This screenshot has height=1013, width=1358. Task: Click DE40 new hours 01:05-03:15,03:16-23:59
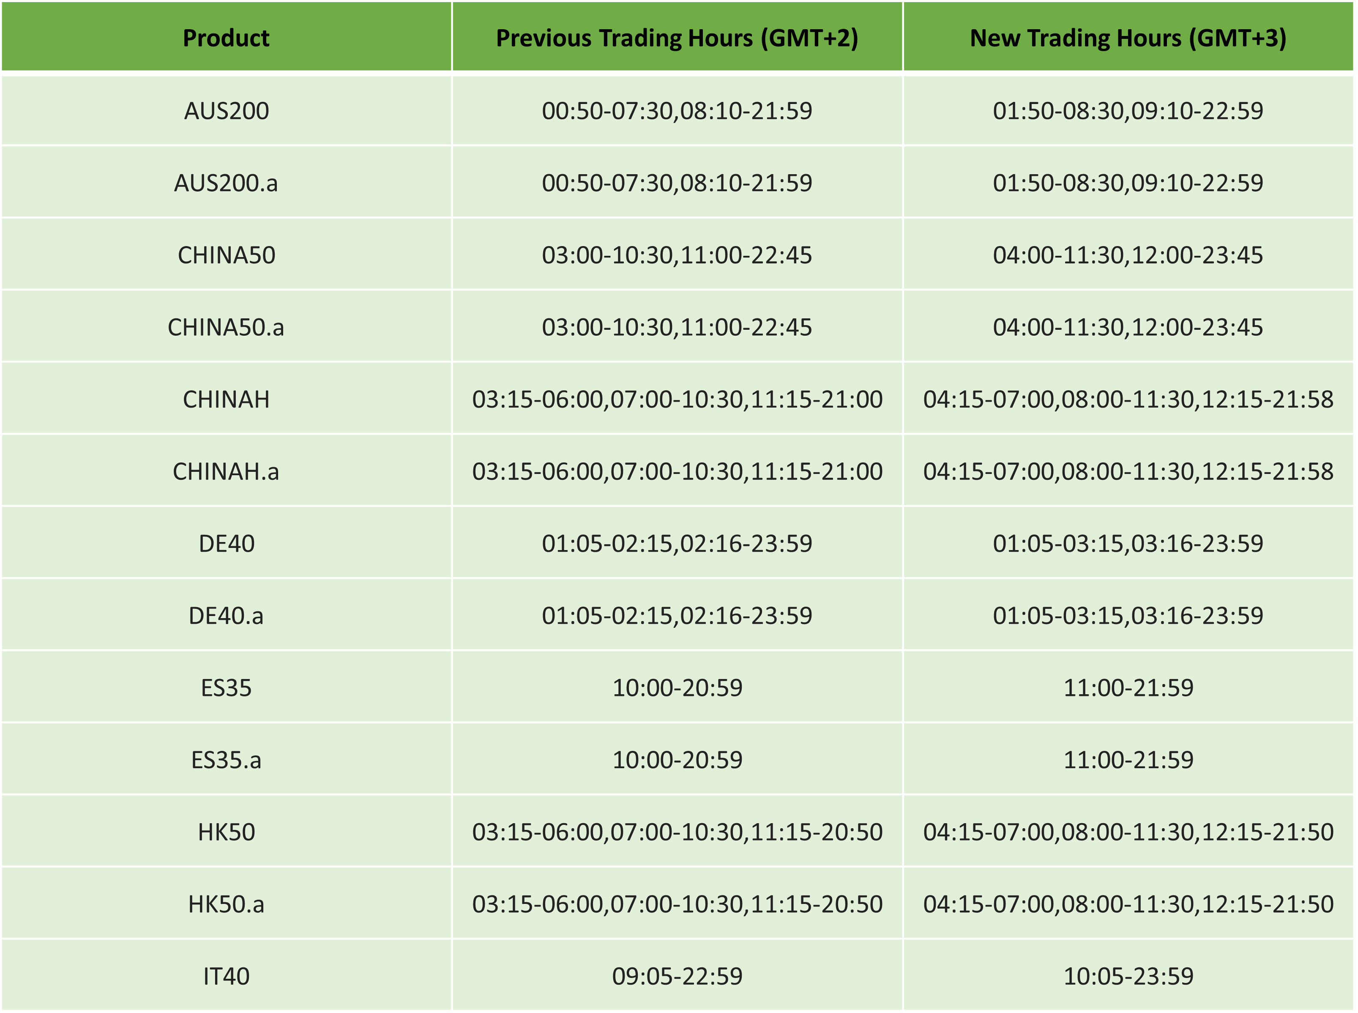click(x=1128, y=544)
